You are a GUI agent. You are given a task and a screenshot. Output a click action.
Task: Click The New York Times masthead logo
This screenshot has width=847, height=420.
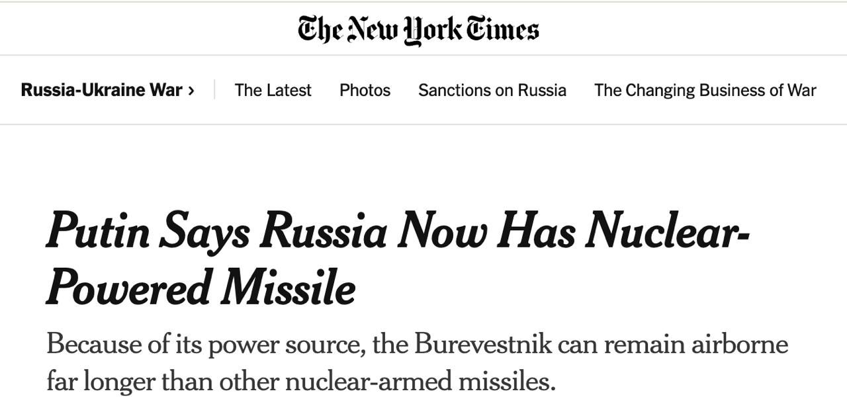418,30
